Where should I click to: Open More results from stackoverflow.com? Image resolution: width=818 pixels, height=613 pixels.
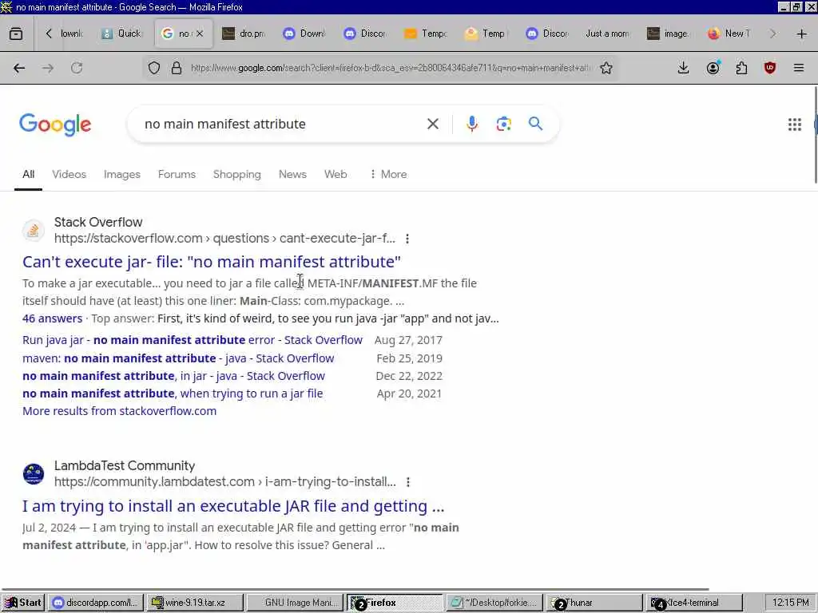(120, 411)
